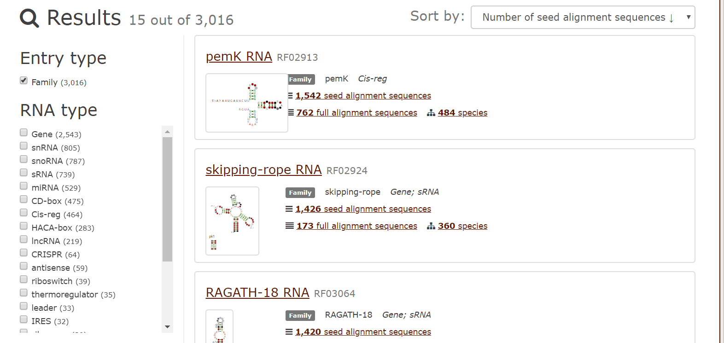This screenshot has width=724, height=343.
Task: Click the species tree icon next to 484 species
Action: (x=431, y=112)
